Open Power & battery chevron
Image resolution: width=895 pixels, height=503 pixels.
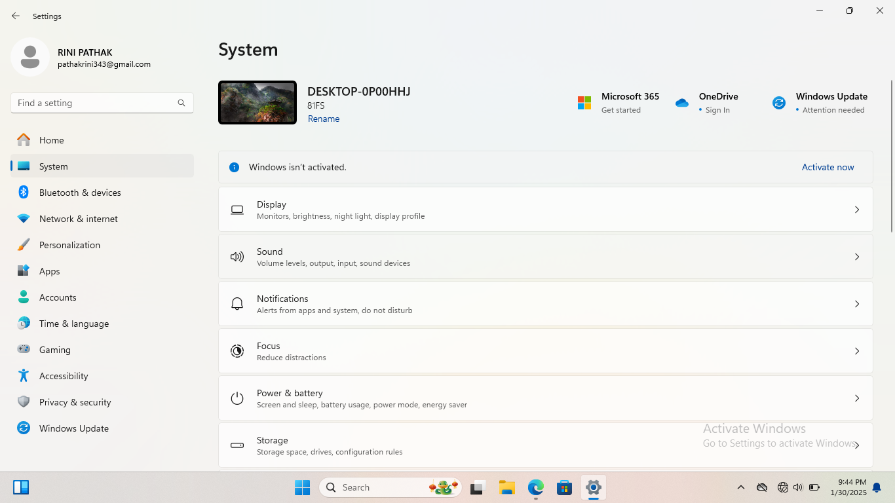pos(856,398)
